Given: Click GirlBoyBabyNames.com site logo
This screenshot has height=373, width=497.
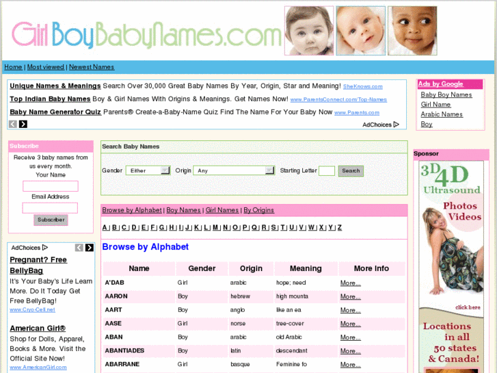Looking at the screenshot, I should pyautogui.click(x=146, y=34).
